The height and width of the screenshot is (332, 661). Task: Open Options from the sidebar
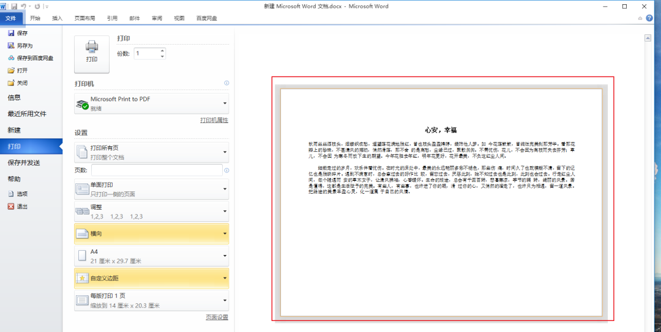[17, 194]
